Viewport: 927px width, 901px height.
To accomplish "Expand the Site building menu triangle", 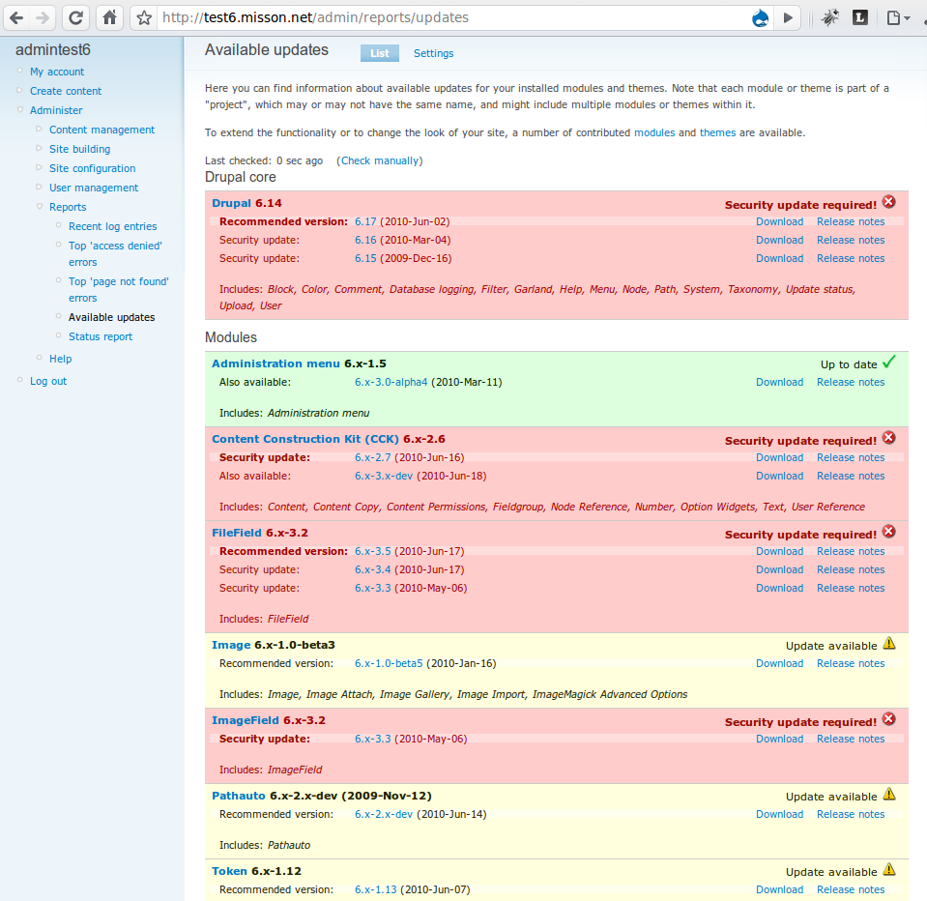I will tap(39, 148).
